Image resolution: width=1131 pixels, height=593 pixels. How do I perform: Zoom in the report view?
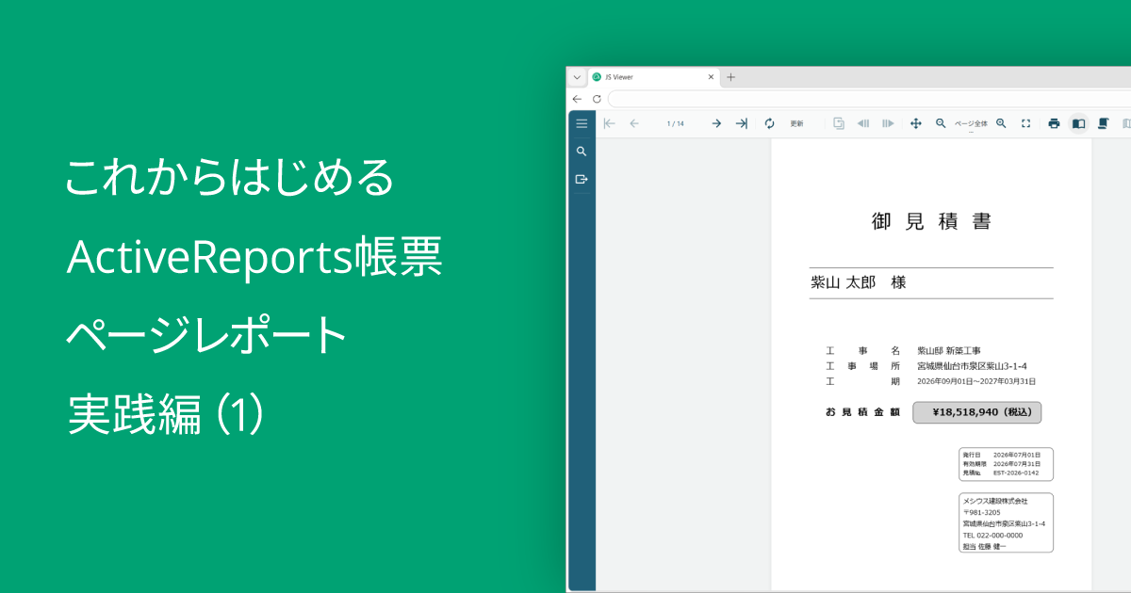click(1002, 123)
